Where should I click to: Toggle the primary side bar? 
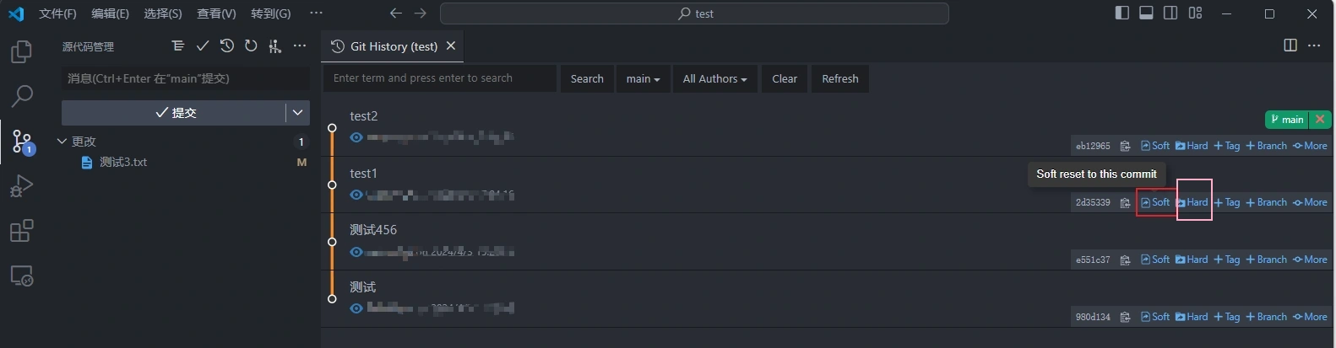1122,13
